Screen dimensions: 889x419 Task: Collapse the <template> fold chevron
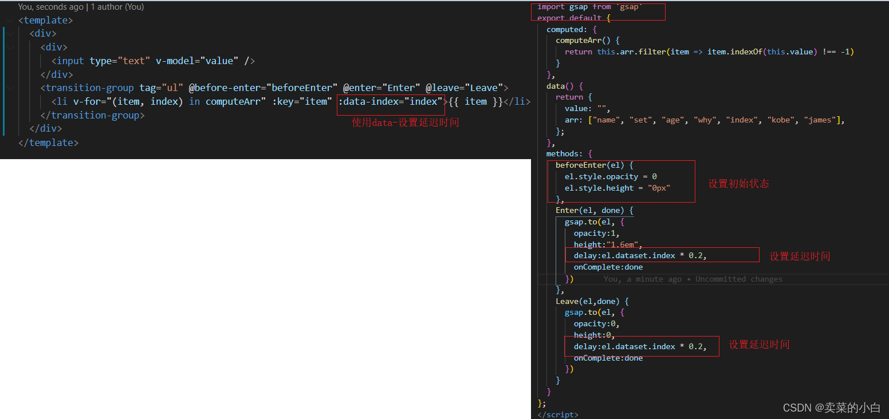[x=11, y=21]
